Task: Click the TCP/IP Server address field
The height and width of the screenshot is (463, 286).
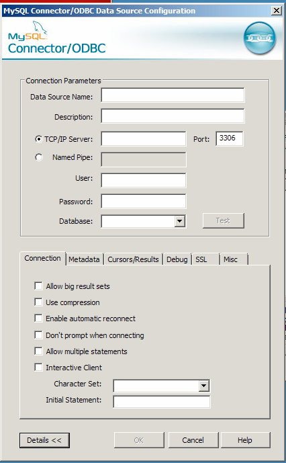Action: [x=144, y=139]
